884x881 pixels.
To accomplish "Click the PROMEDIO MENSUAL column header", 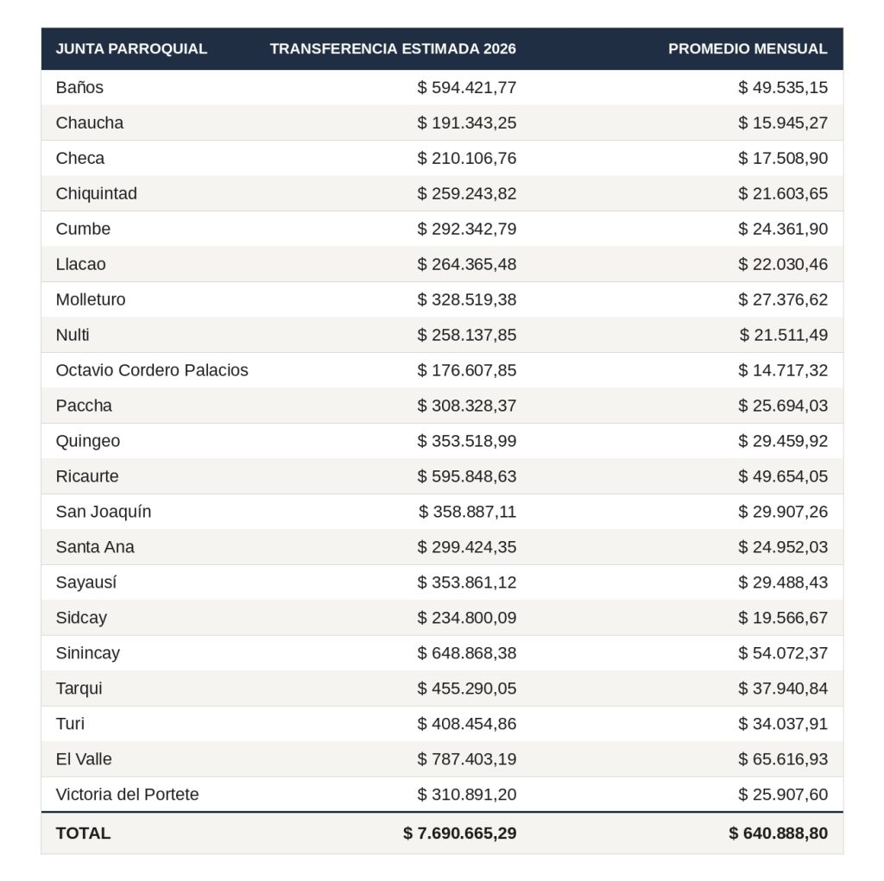I will tap(748, 49).
